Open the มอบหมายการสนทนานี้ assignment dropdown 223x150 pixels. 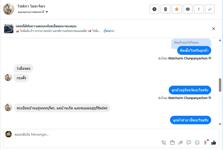(33, 12)
